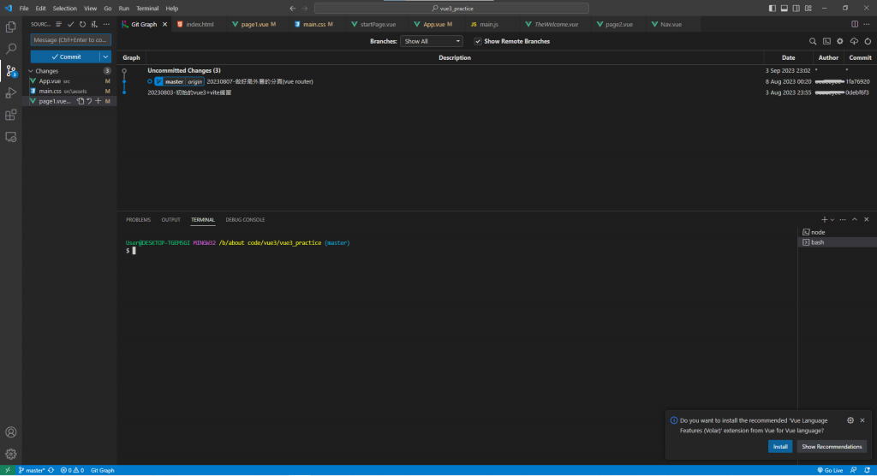Refresh source control via header refresh icon
Viewport: 877px width, 476px height.
point(82,24)
